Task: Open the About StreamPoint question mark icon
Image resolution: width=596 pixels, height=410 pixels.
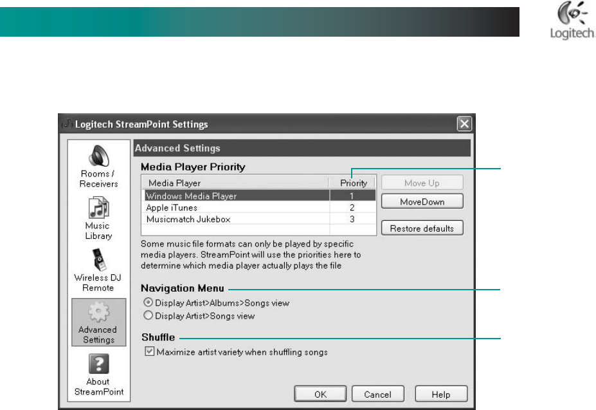Action: tap(99, 364)
